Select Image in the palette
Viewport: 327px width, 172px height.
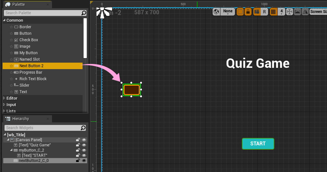click(43, 46)
